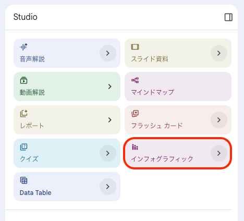Click the 音声解説 audio waveform icon

(x=23, y=47)
